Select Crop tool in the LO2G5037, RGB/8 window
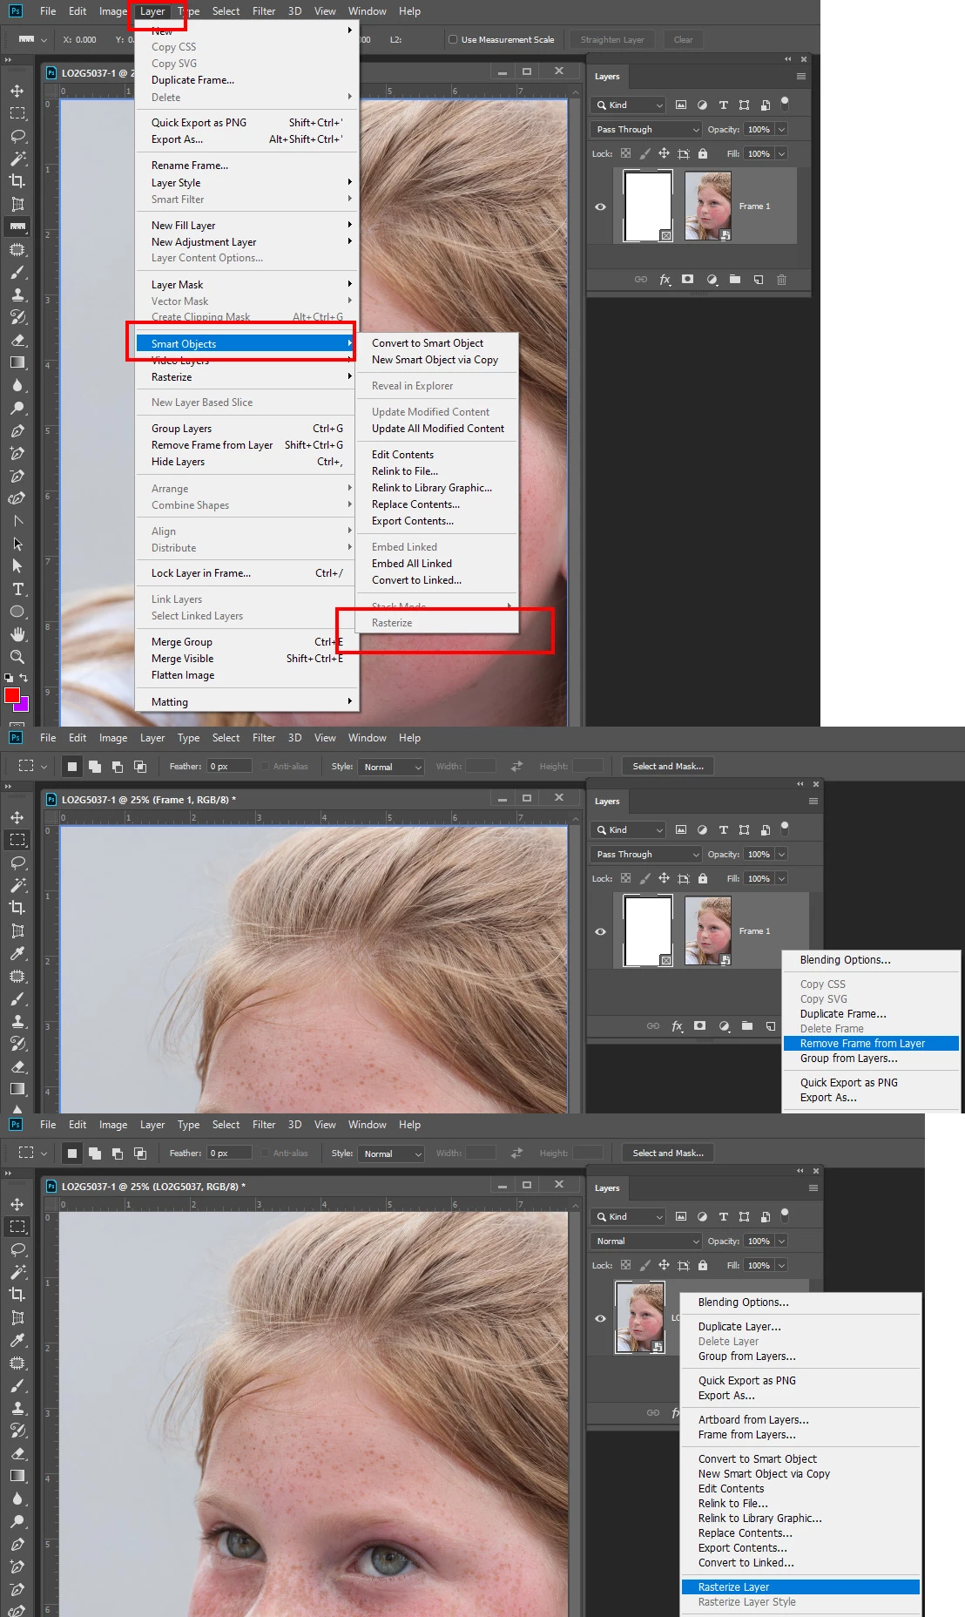The image size is (965, 1617). pyautogui.click(x=17, y=1295)
